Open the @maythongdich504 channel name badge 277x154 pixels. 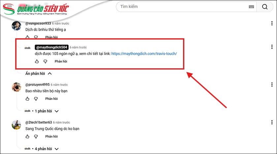(51, 47)
